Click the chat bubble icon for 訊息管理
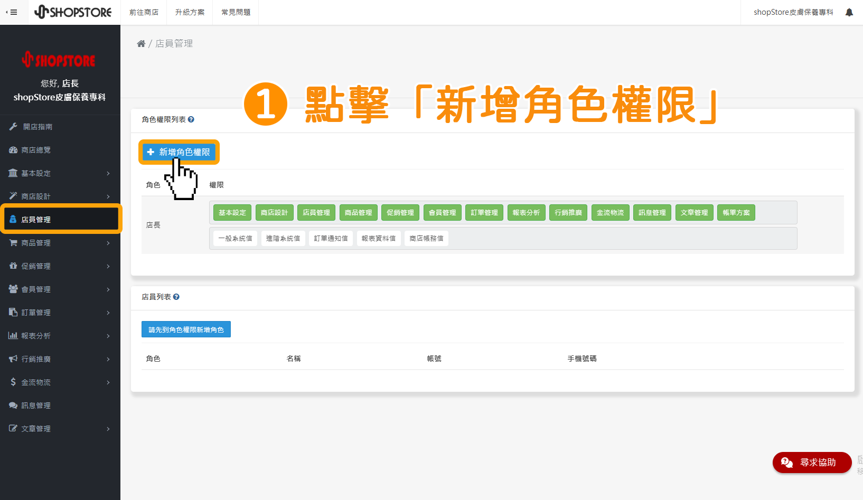The image size is (863, 500). [13, 405]
